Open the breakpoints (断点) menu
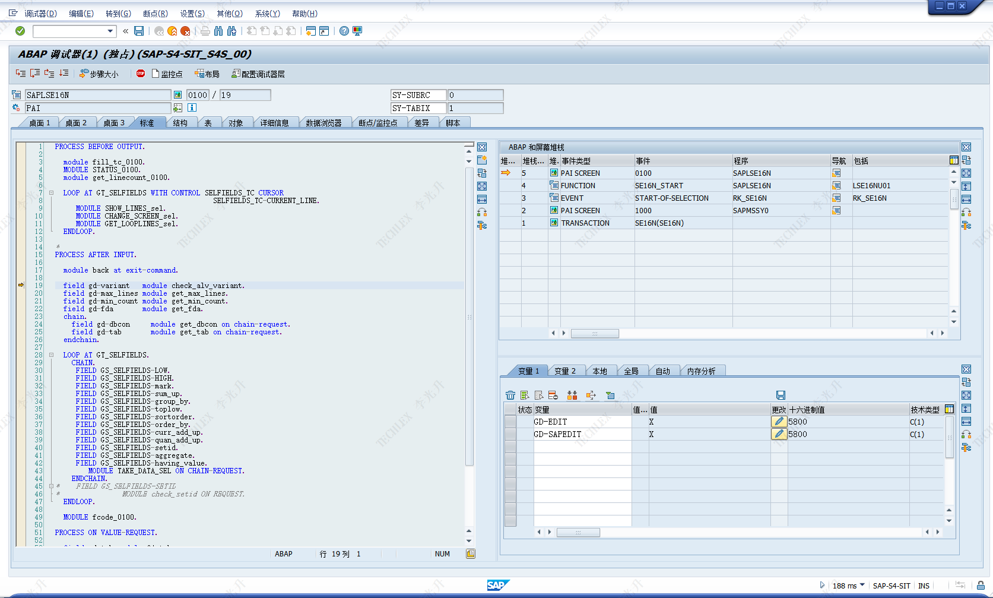The width and height of the screenshot is (993, 598). 156,13
